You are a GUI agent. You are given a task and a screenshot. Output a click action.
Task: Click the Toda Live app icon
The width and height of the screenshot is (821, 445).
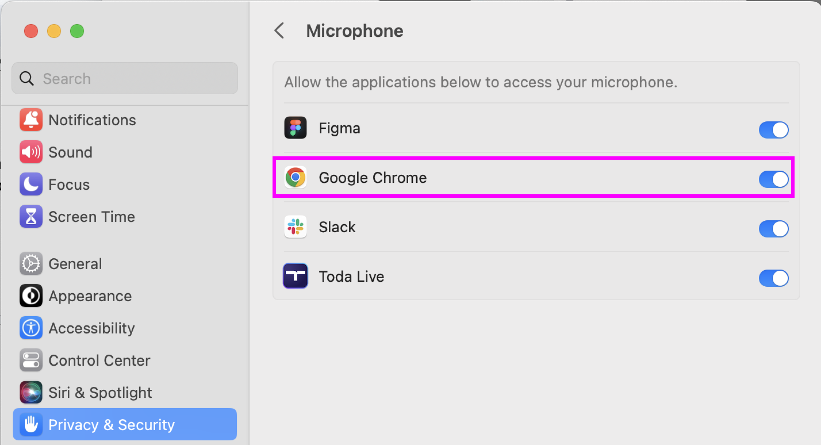tap(295, 276)
